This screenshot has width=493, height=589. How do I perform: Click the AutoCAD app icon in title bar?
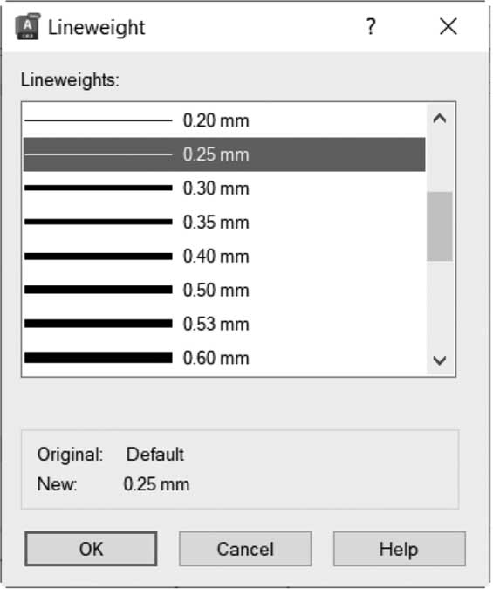point(27,27)
